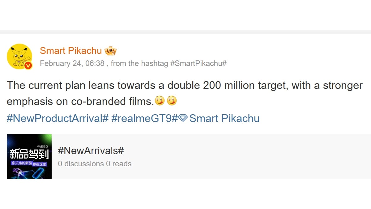
Task: Click the "emphasis on co-branded films" text
Action: [80, 101]
